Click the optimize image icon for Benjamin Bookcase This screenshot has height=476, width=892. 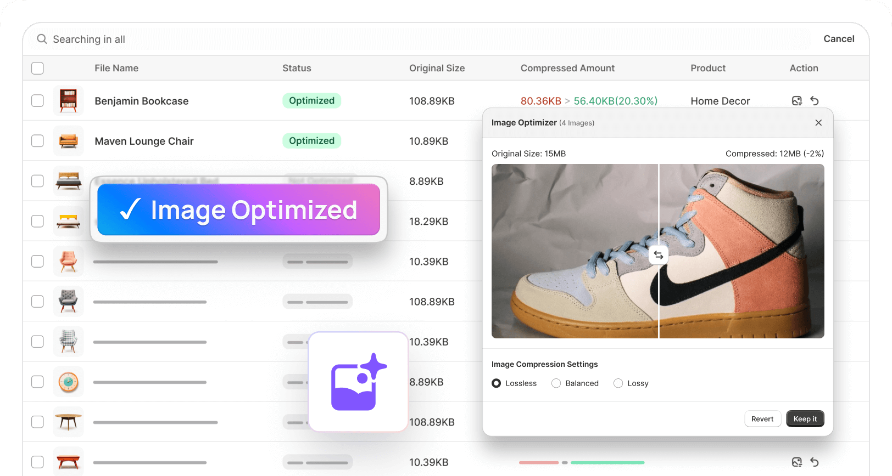[x=796, y=101]
